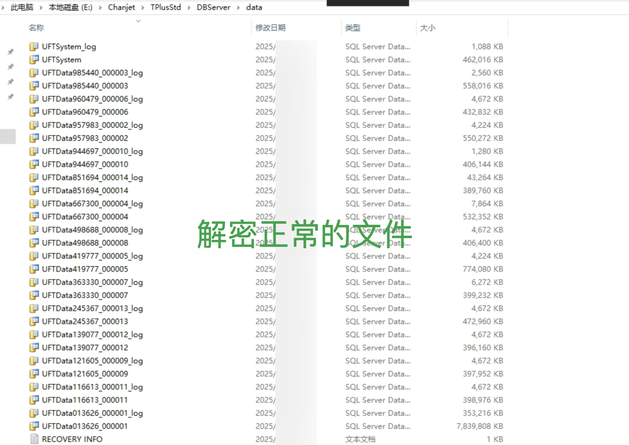The image size is (629, 445).
Task: Expand breadcrumb chevron after DBServer
Action: tap(238, 8)
